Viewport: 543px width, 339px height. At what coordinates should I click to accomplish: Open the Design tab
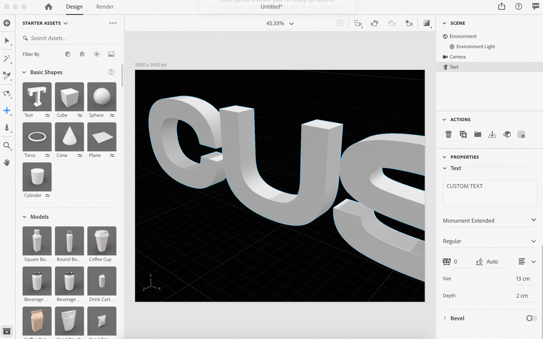click(74, 7)
